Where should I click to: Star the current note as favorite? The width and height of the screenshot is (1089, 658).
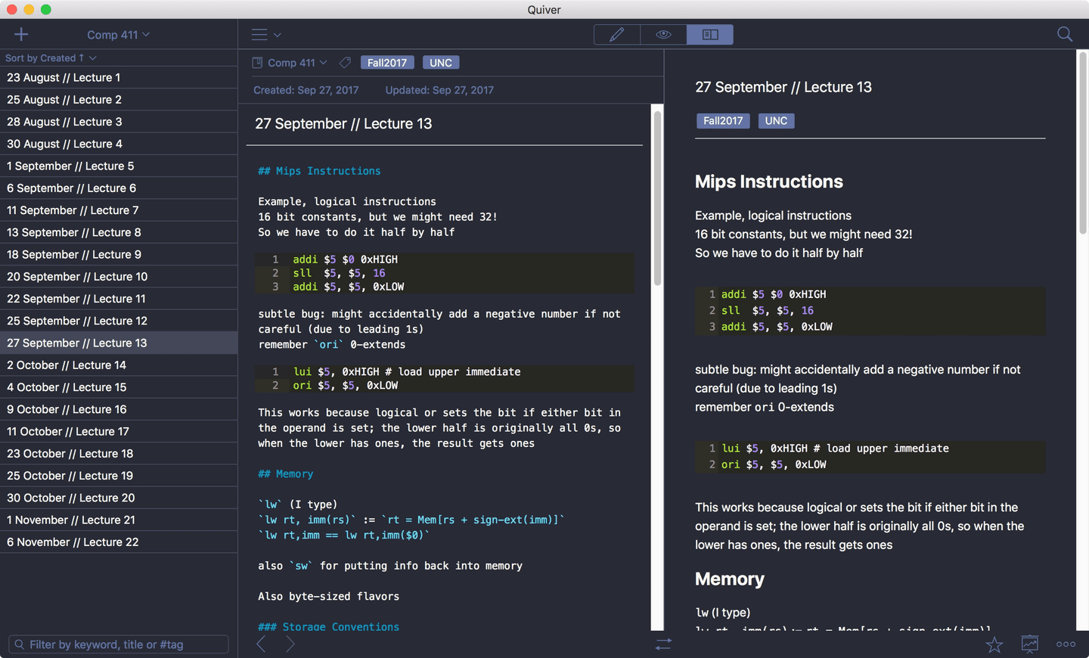[994, 644]
